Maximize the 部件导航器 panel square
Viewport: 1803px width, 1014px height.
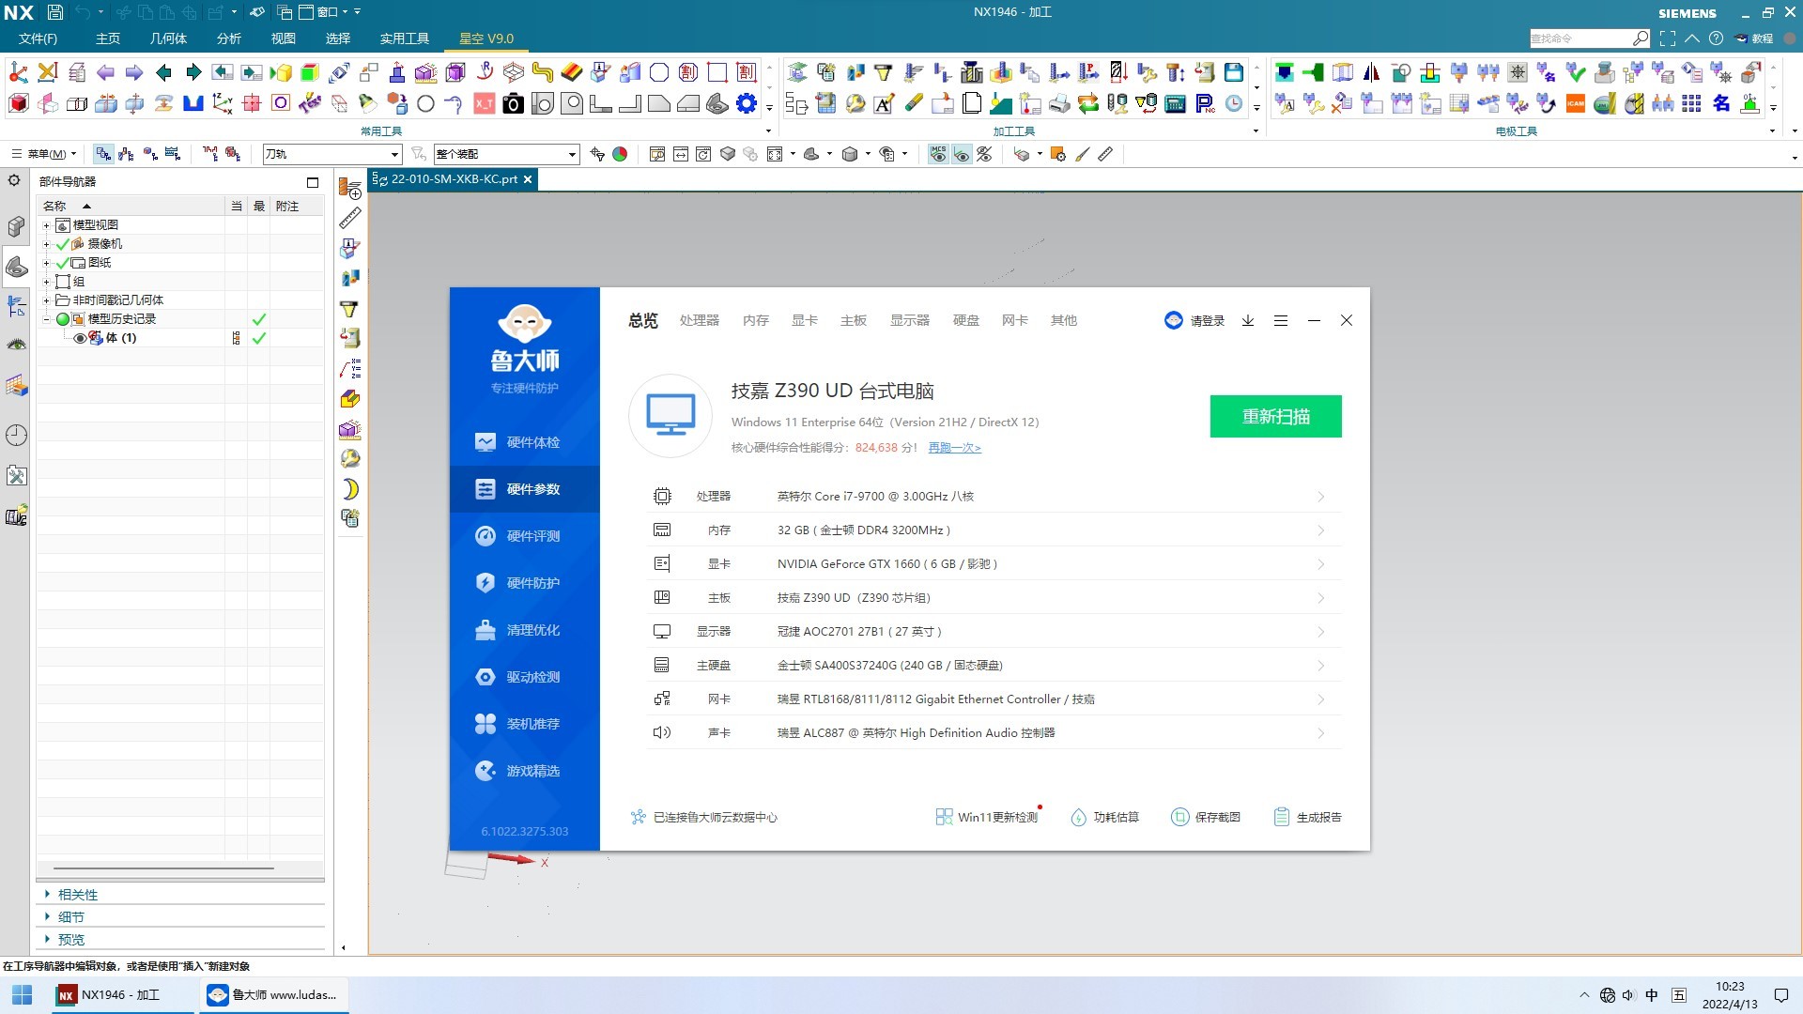point(313,182)
